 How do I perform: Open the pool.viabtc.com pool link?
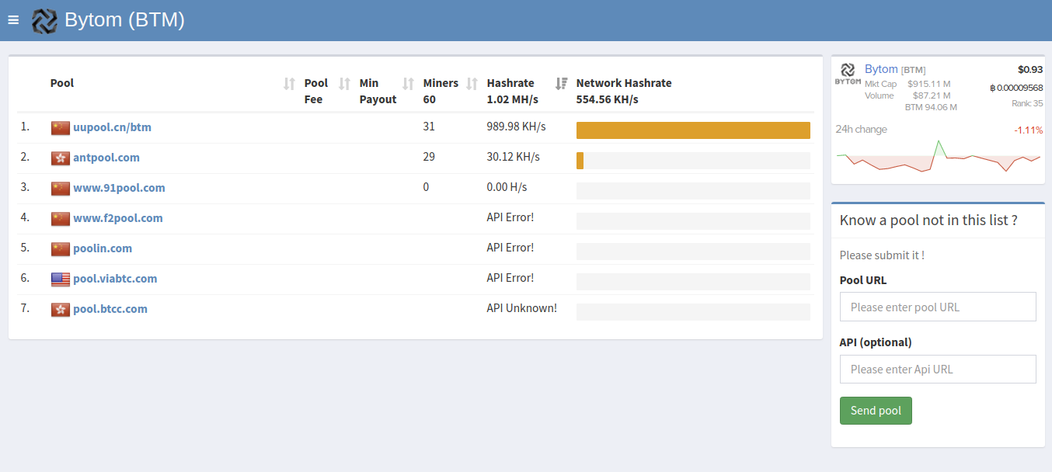click(x=115, y=279)
